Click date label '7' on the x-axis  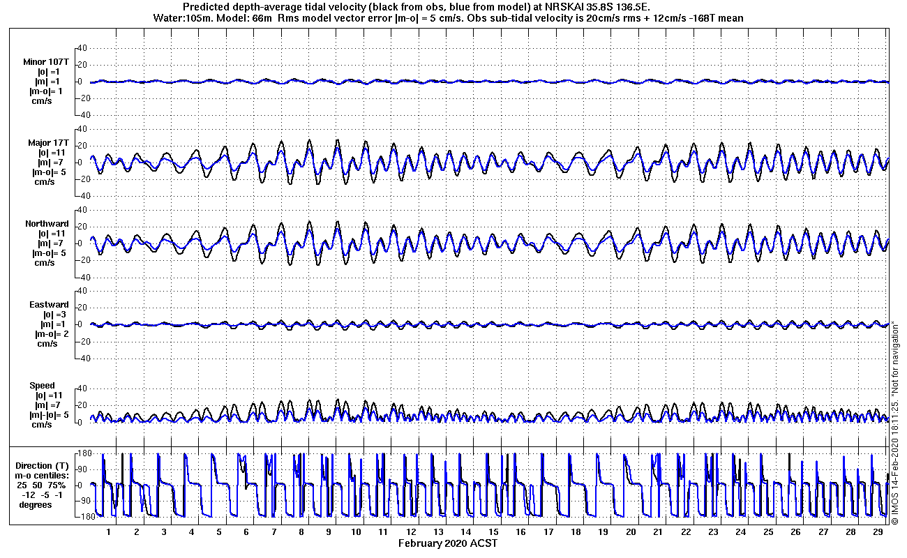(274, 531)
